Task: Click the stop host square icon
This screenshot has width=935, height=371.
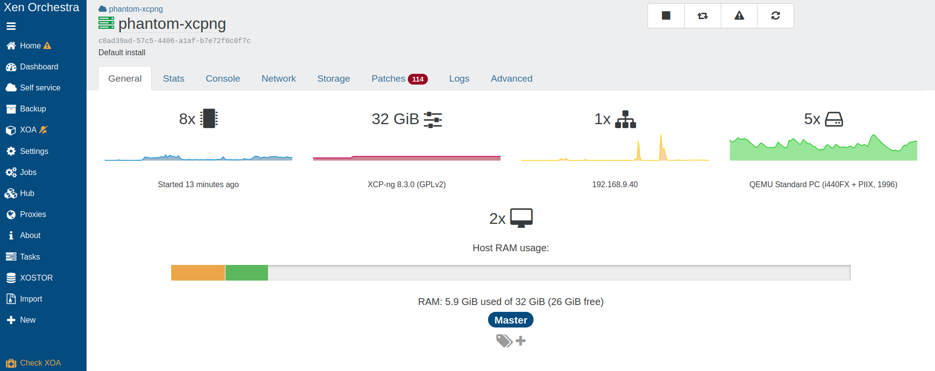Action: (x=666, y=16)
